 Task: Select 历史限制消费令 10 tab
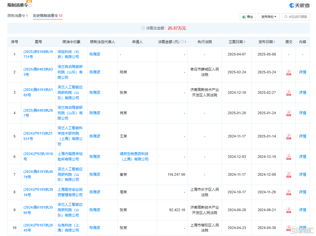tap(48, 16)
